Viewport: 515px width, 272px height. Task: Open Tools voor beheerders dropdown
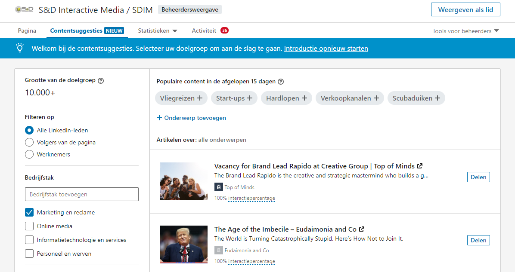tap(465, 31)
